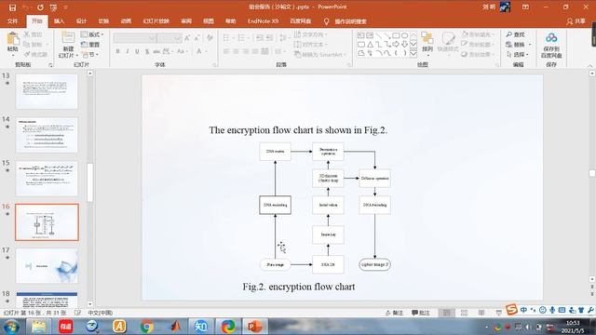The height and width of the screenshot is (335, 596).
Task: Select the text box shape in shapes gallery
Action: [360, 35]
